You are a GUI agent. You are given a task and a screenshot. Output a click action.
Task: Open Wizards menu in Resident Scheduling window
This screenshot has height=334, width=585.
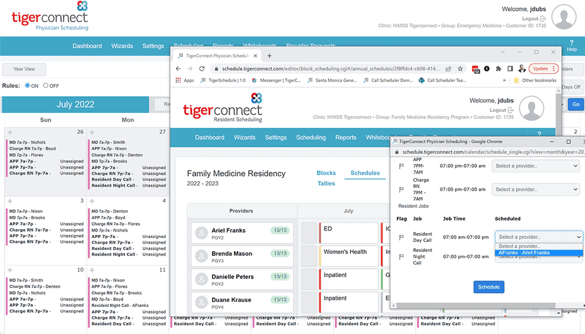coord(245,138)
